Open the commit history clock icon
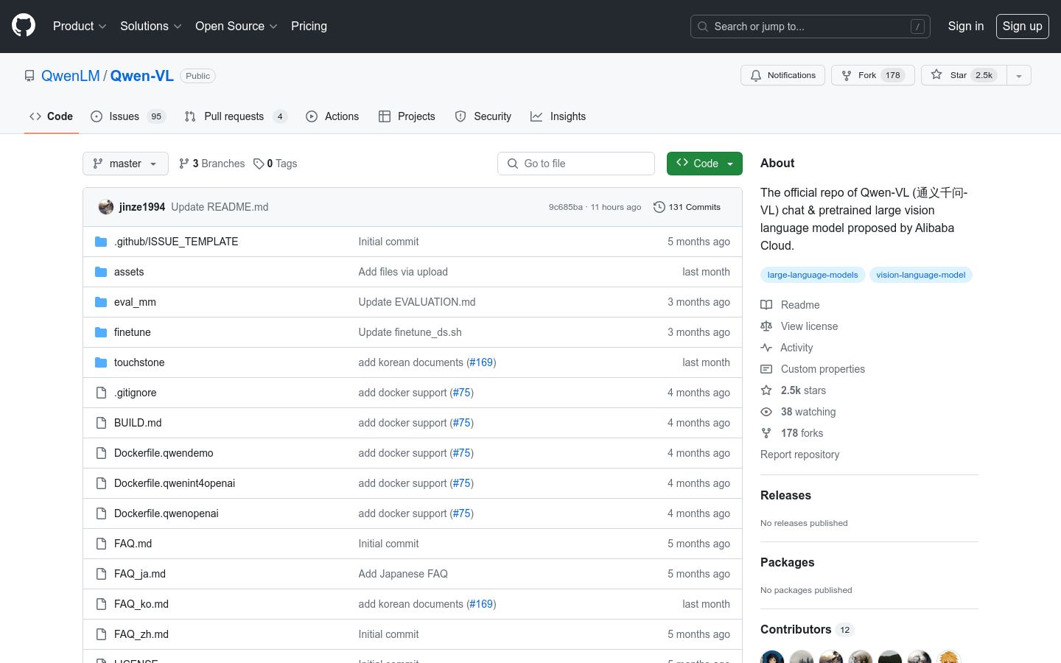 tap(659, 207)
